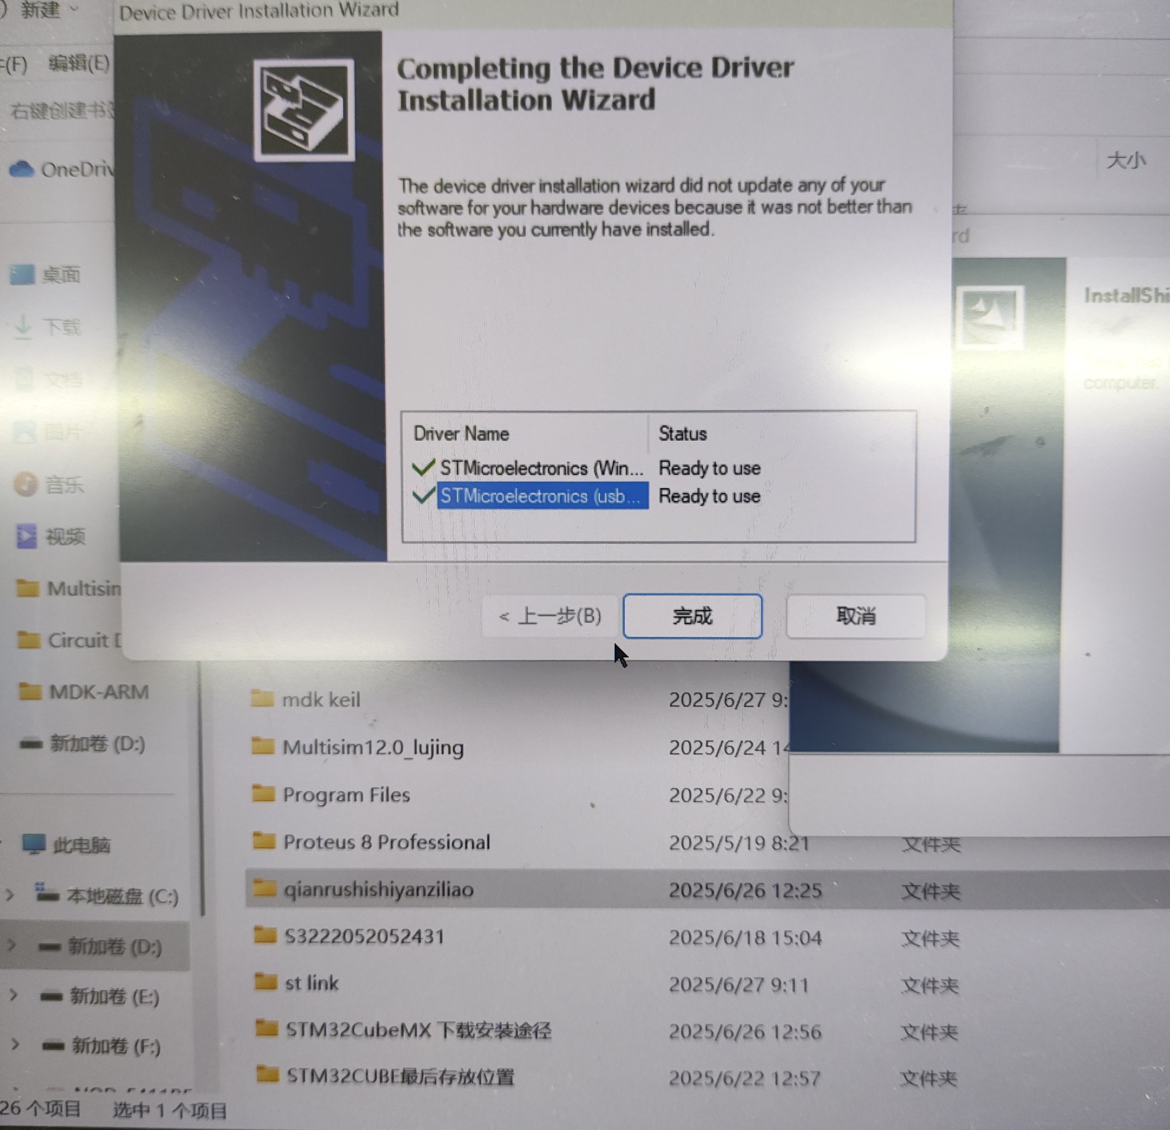
Task: Expand the 新加卷 (E:) tree node
Action: [x=13, y=995]
